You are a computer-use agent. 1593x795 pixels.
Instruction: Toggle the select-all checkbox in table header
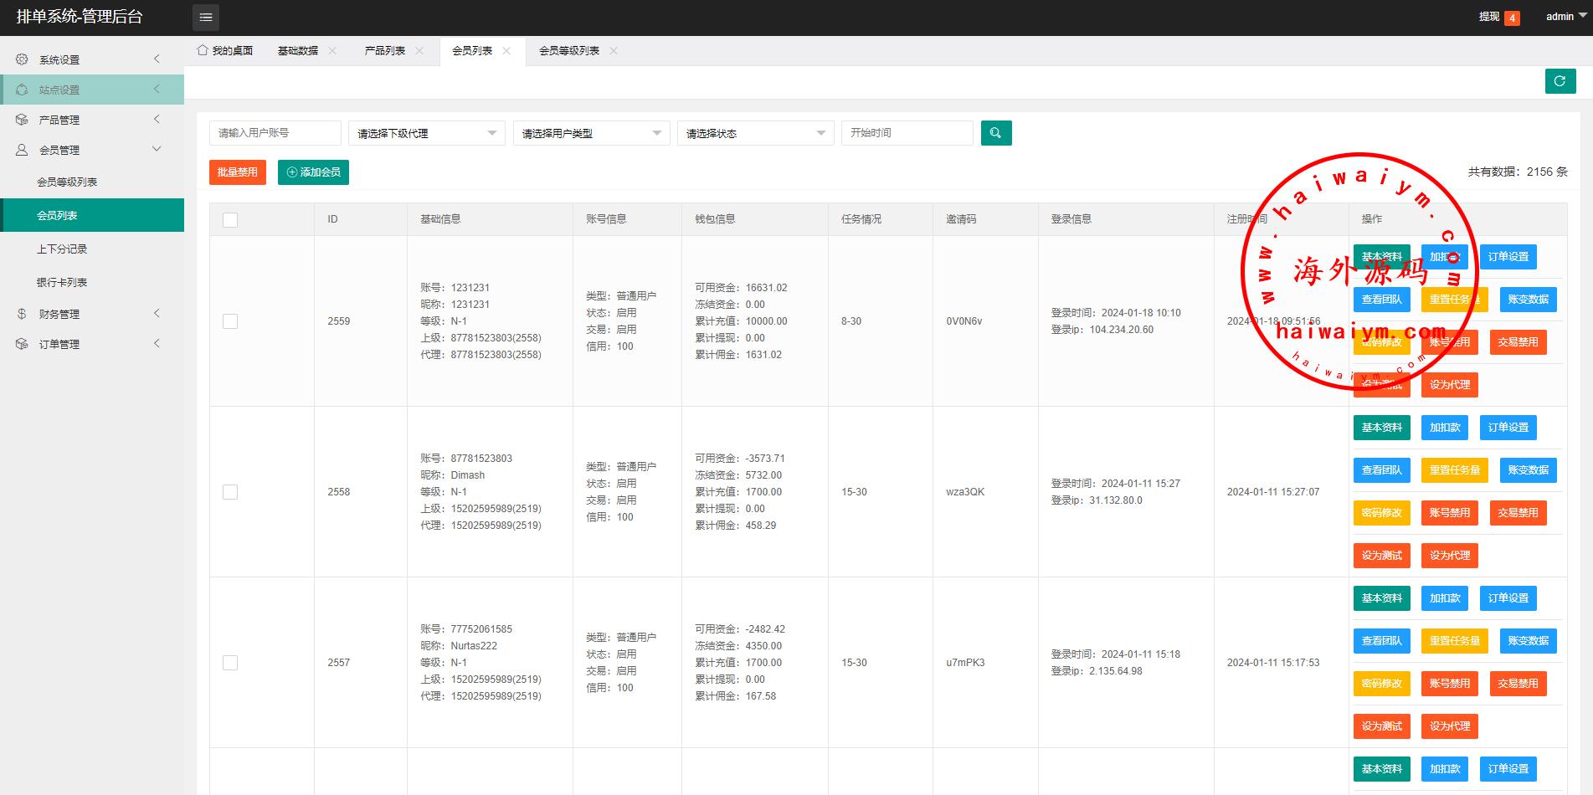point(230,219)
